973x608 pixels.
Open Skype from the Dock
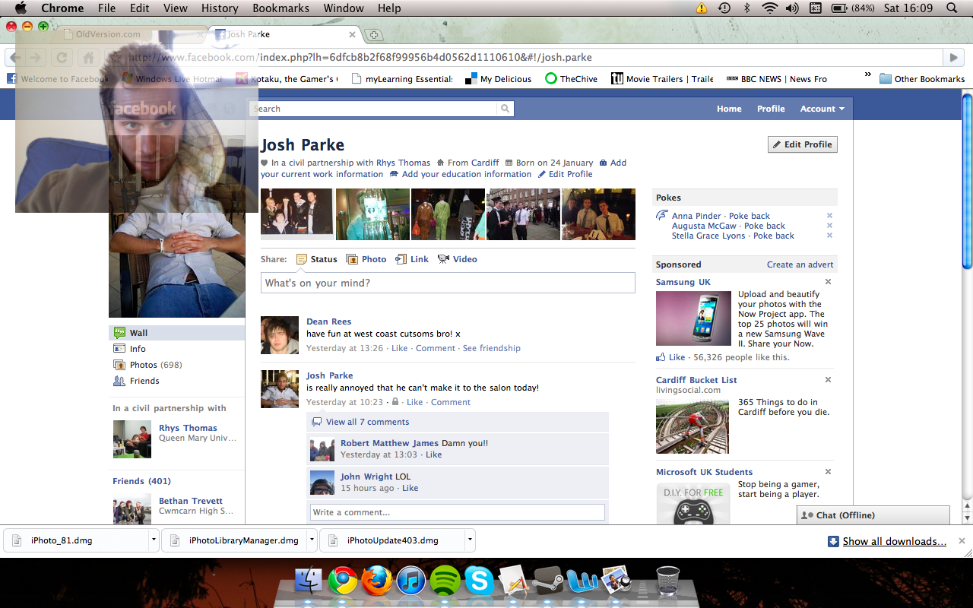point(480,581)
